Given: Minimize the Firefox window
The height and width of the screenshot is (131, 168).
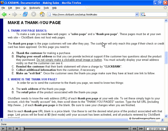Looking at the screenshot, I should coord(155,3).
